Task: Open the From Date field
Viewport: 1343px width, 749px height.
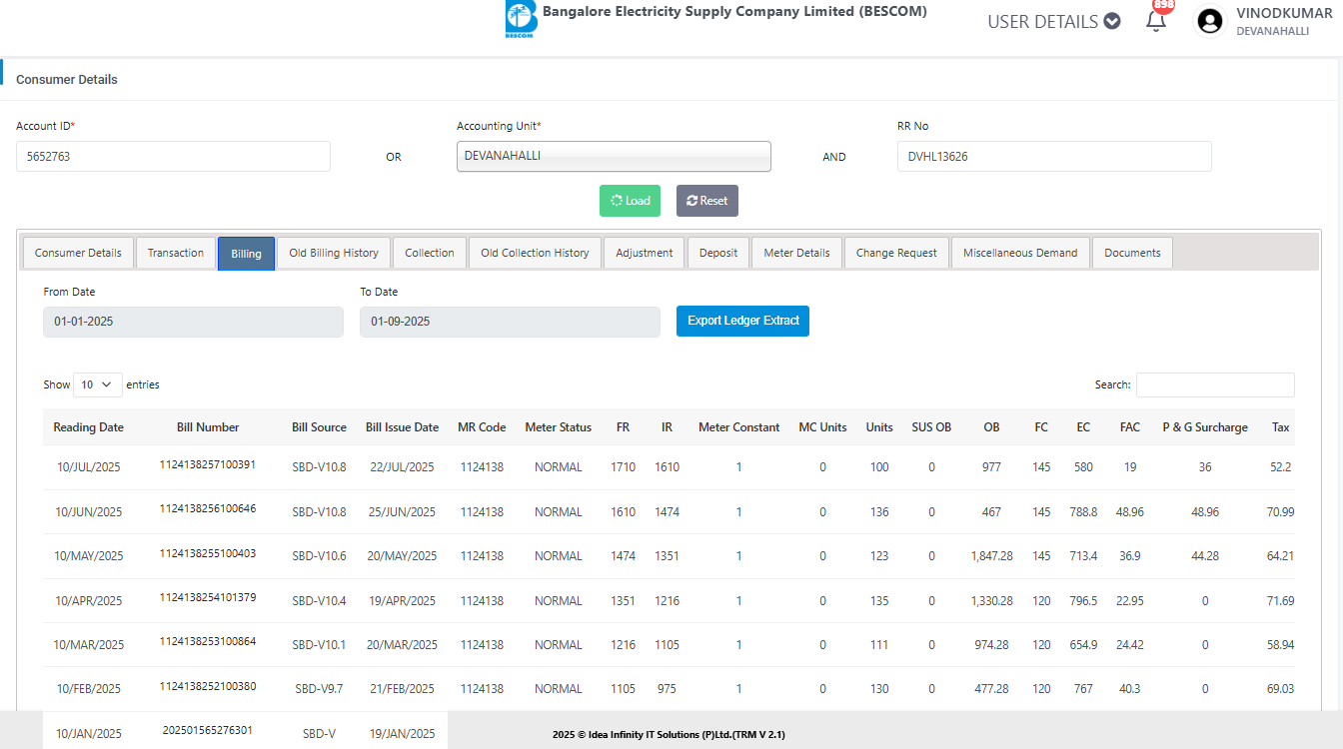Action: [193, 322]
